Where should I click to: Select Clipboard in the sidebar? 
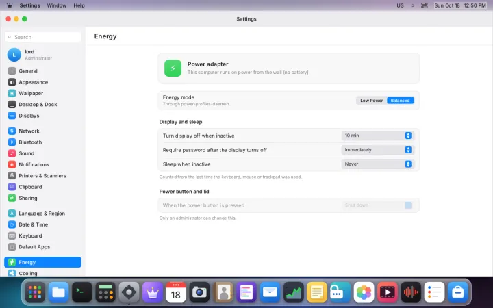(x=42, y=187)
